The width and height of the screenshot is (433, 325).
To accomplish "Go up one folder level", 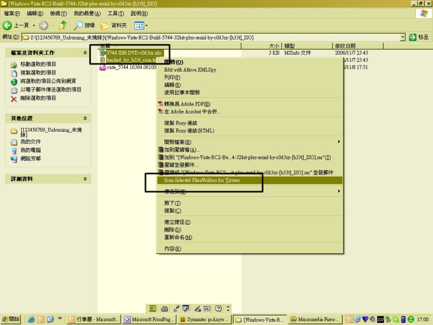I will pos(63,25).
